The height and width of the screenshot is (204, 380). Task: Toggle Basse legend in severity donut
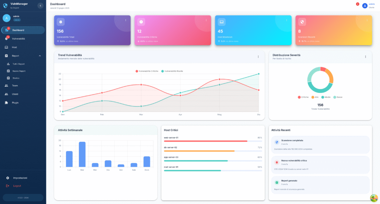[338, 97]
